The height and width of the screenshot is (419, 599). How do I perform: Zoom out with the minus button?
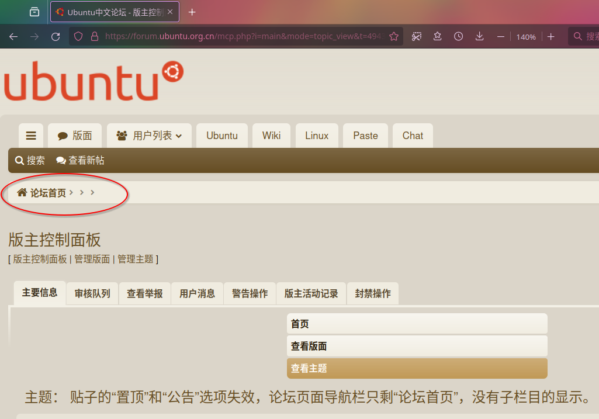point(501,37)
